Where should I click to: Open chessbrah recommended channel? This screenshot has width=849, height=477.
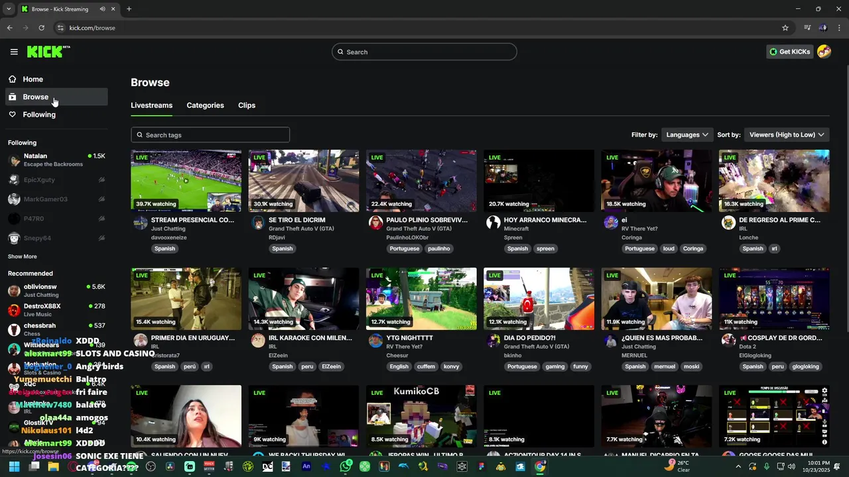pos(56,329)
